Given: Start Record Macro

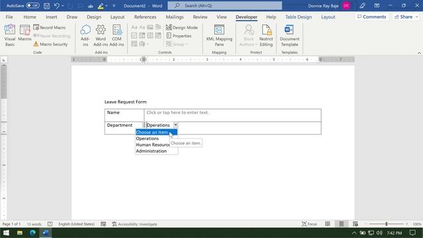Looking at the screenshot, I should (50, 27).
